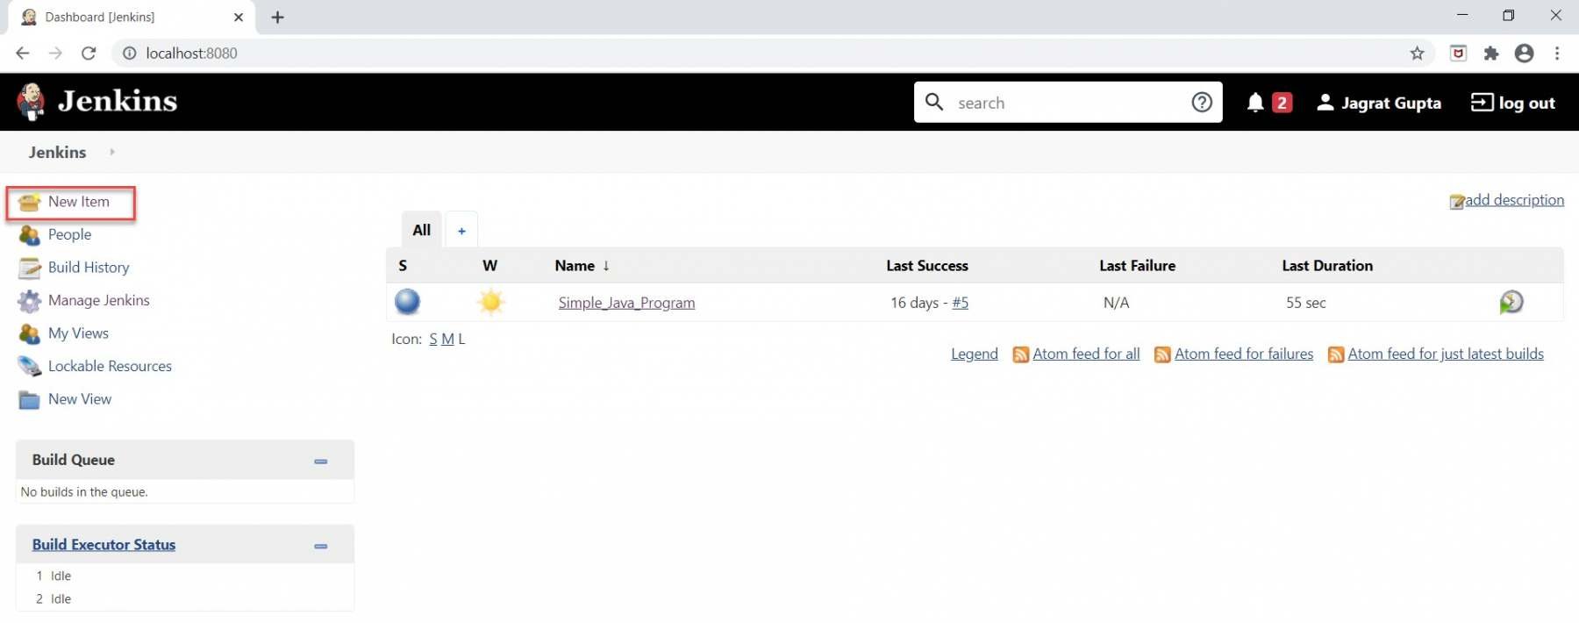The height and width of the screenshot is (623, 1579).
Task: Open a new browser tab
Action: pyautogui.click(x=277, y=18)
